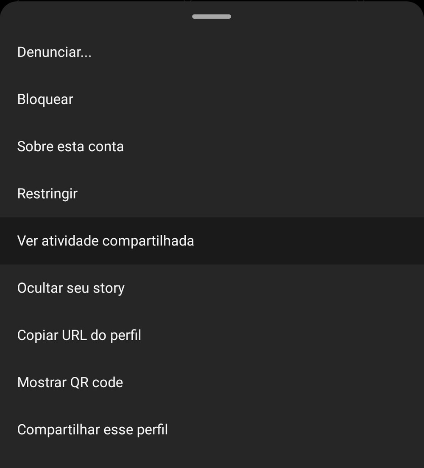Screen dimensions: 424x468
Task: Open Sobre esta conta
Action: point(70,147)
